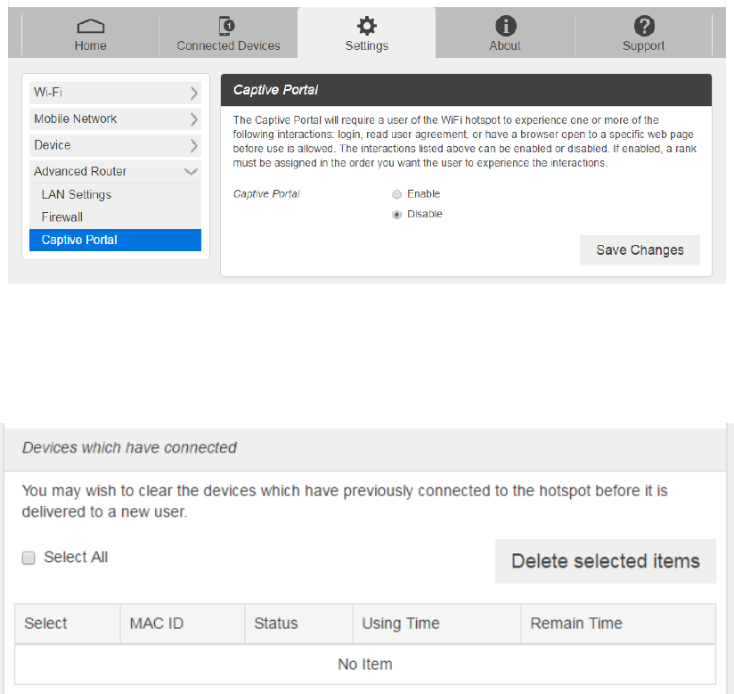This screenshot has height=694, width=734.
Task: Check the Select All checkbox
Action: (29, 558)
